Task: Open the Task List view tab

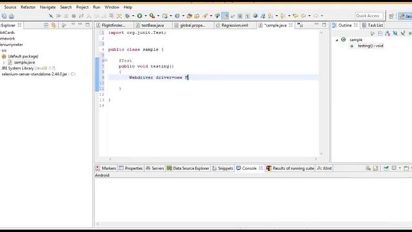Action: pyautogui.click(x=372, y=25)
